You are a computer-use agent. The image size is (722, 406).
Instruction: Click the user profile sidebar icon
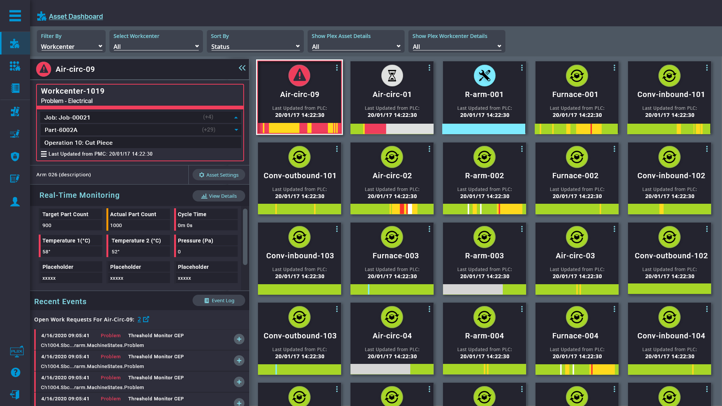click(15, 202)
